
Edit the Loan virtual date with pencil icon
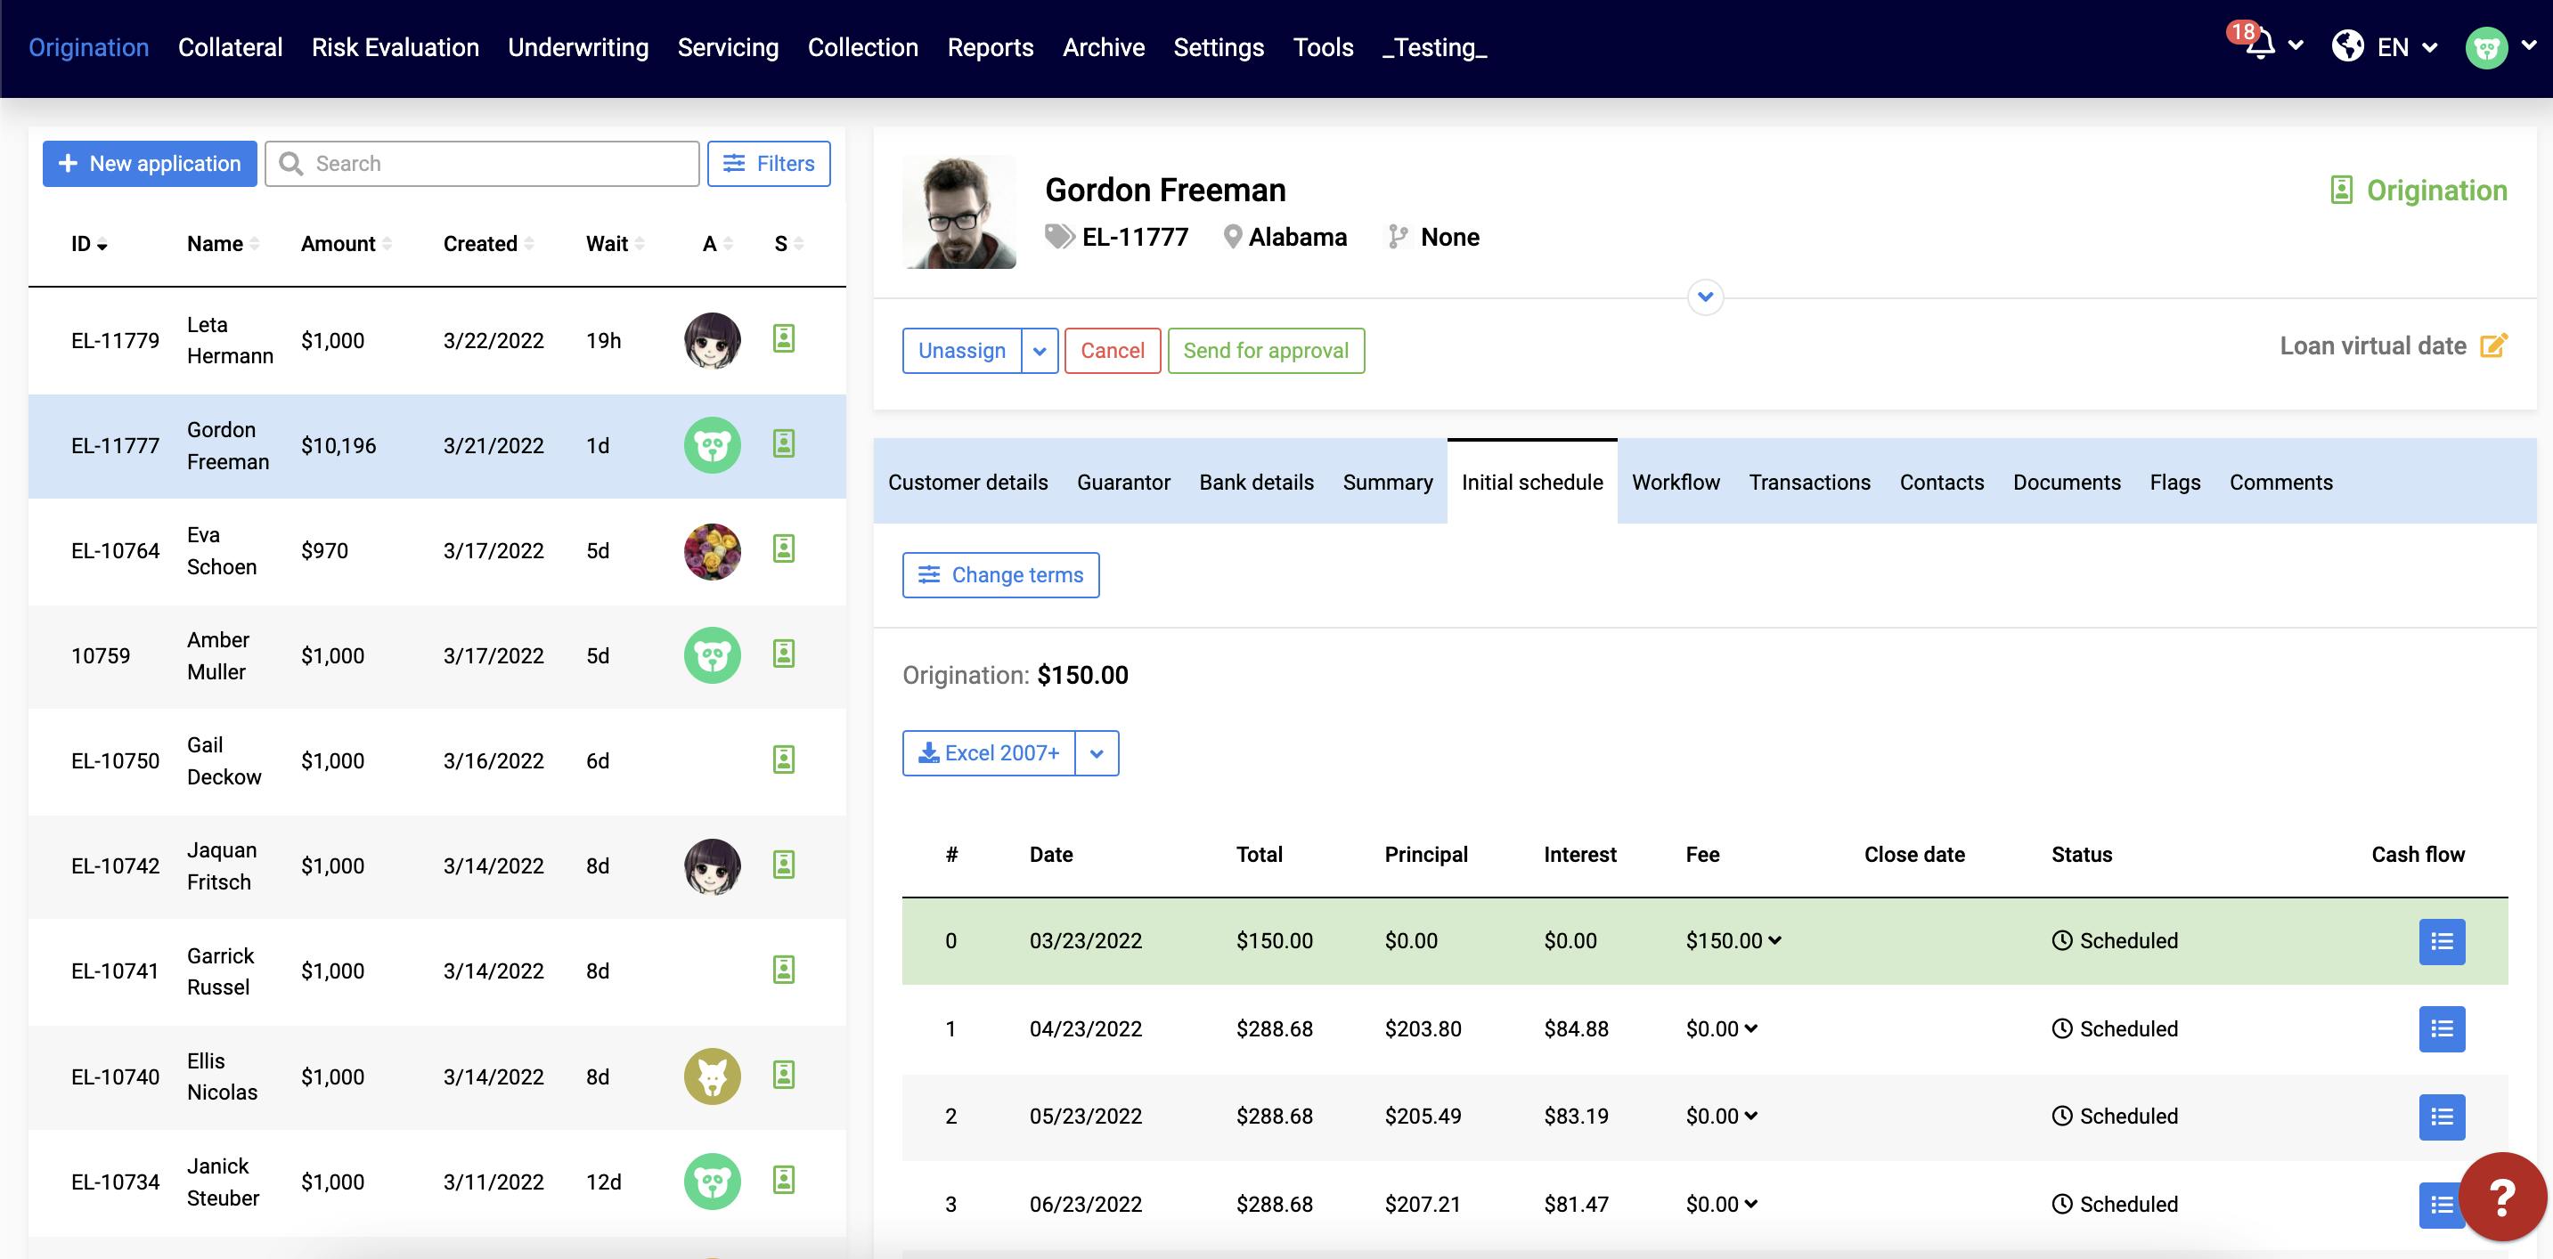[2495, 345]
